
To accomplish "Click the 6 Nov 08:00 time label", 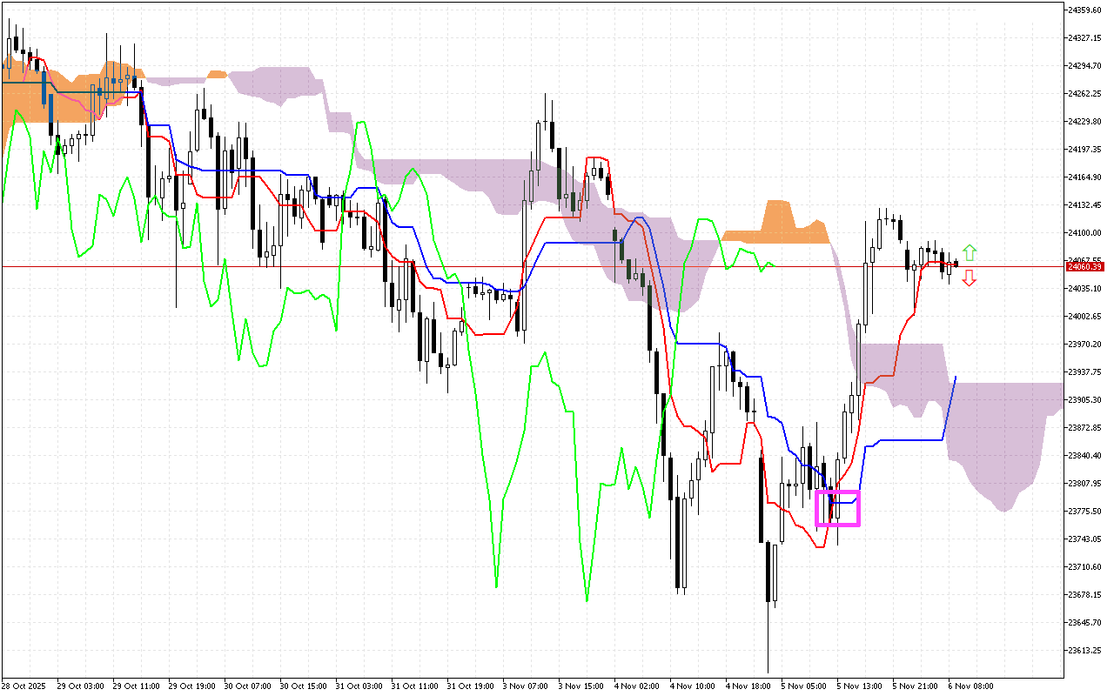I will click(971, 686).
